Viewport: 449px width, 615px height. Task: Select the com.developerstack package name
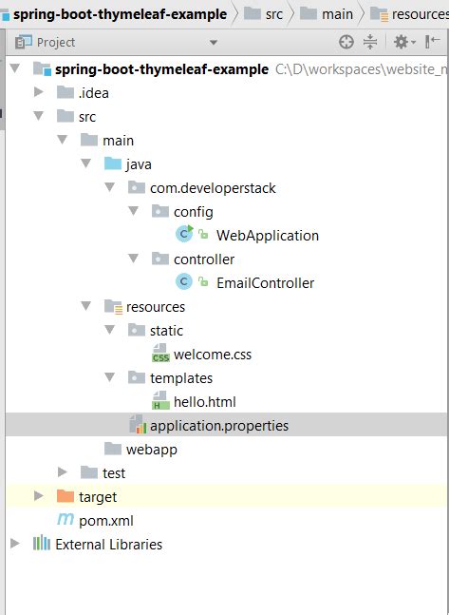click(x=213, y=188)
